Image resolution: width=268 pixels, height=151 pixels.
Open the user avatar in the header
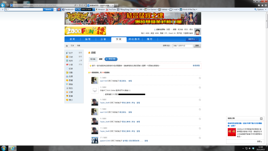point(198,31)
